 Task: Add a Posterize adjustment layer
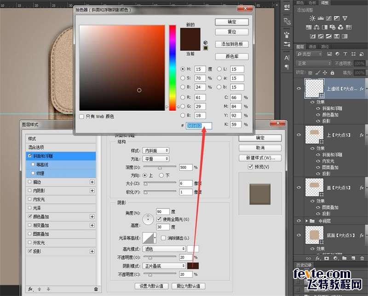click(321, 36)
